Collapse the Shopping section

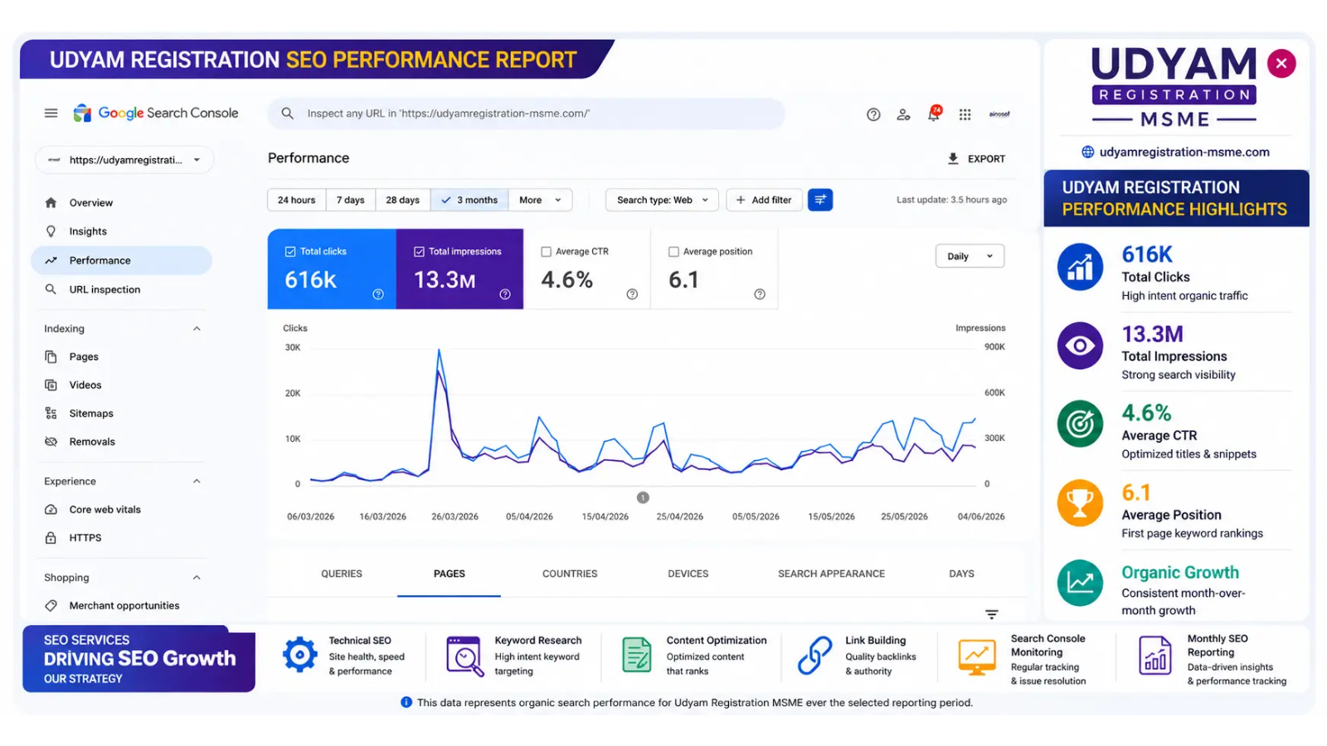pos(197,578)
